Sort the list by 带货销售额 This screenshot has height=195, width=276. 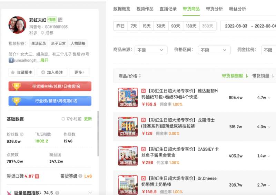click(x=235, y=76)
